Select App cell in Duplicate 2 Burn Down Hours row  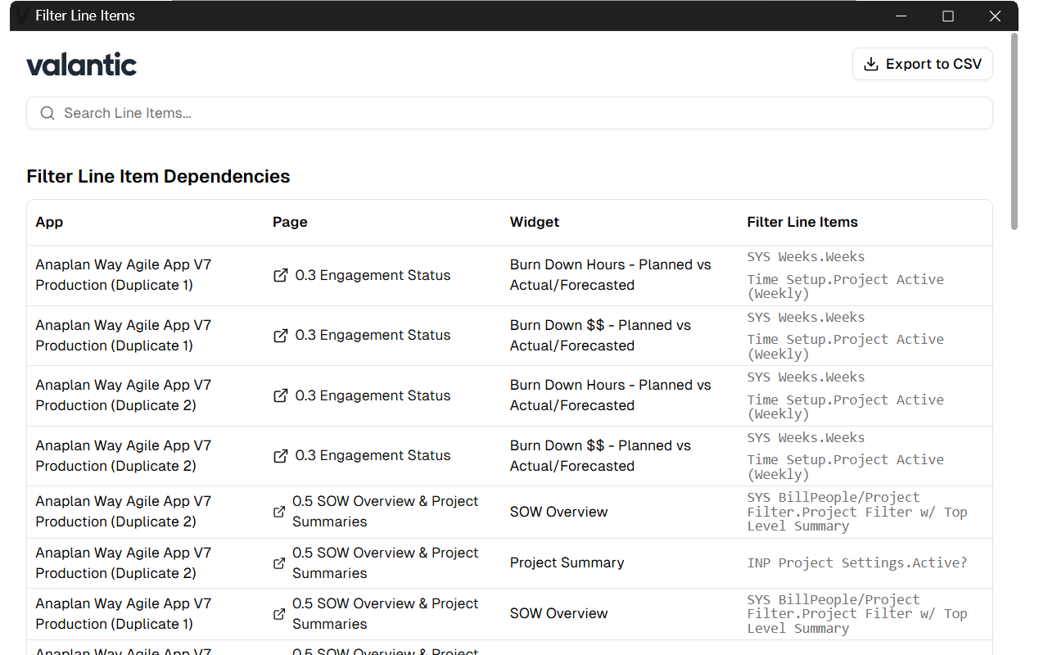[x=124, y=395]
